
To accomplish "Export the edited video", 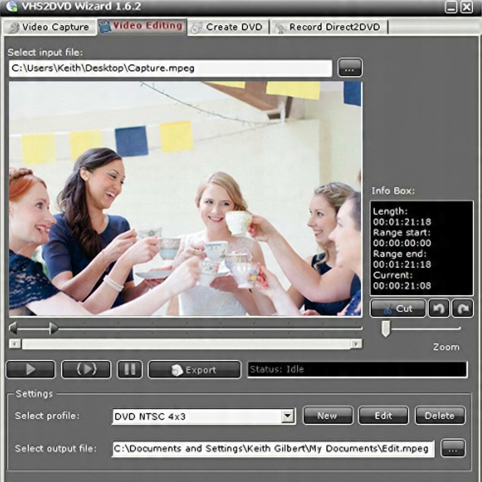I will pyautogui.click(x=194, y=369).
